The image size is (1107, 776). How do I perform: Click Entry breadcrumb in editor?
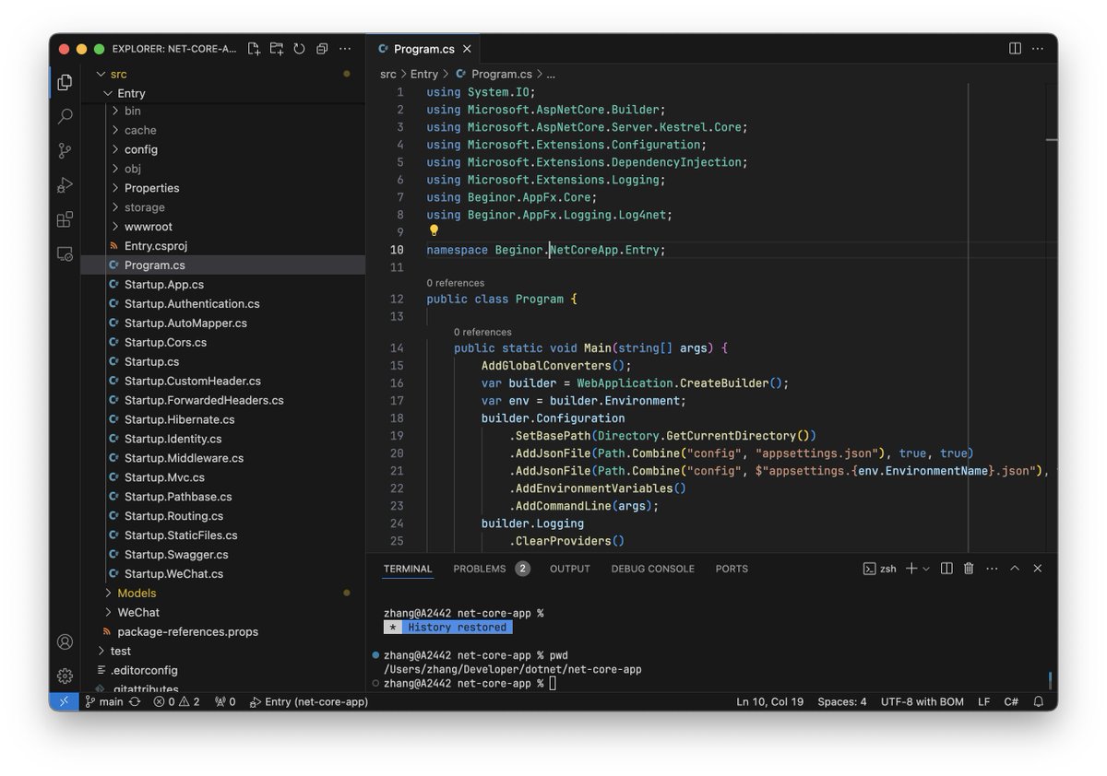click(424, 74)
